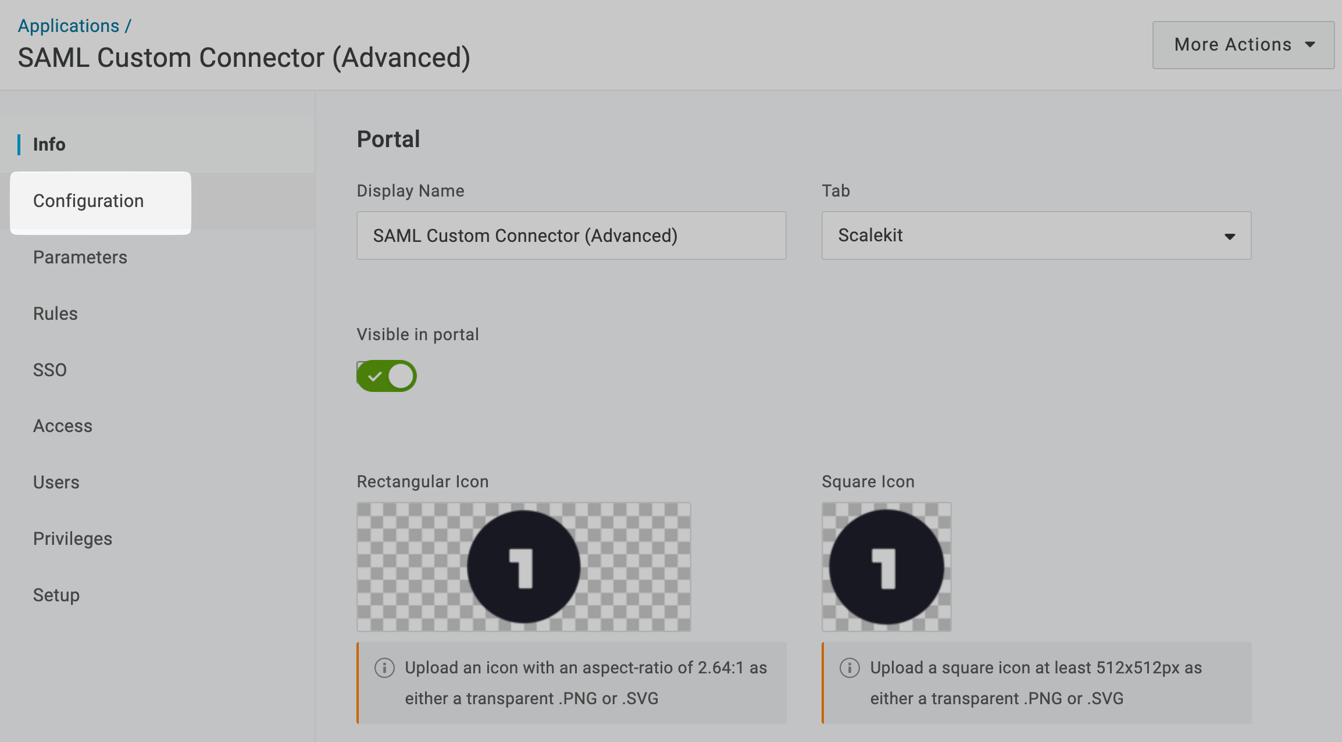Switch to the Parameters tab
The height and width of the screenshot is (742, 1342).
pos(80,257)
